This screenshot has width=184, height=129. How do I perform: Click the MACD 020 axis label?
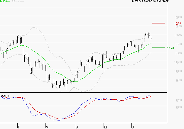point(179,100)
